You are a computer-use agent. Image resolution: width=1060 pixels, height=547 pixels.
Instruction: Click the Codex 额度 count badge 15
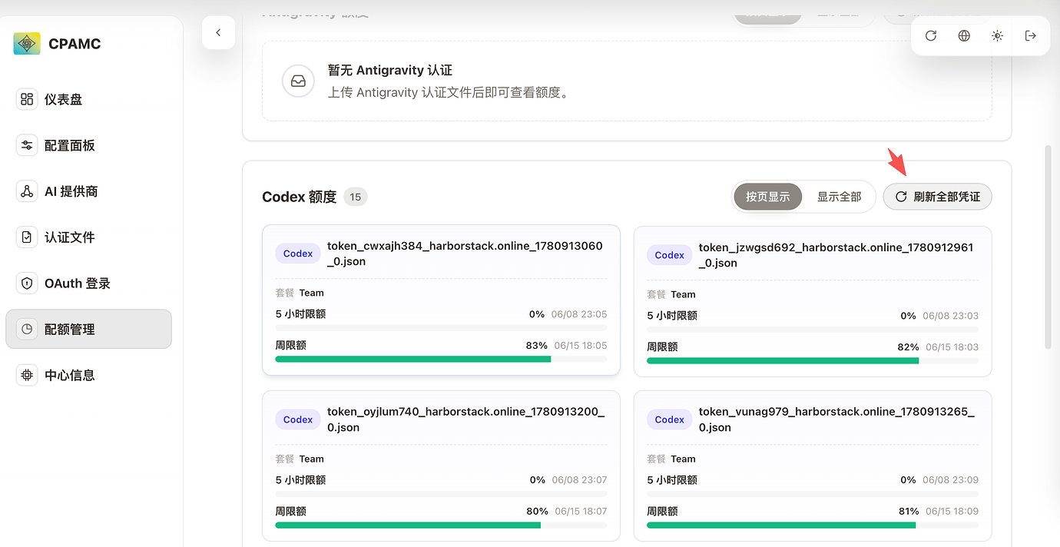click(356, 197)
